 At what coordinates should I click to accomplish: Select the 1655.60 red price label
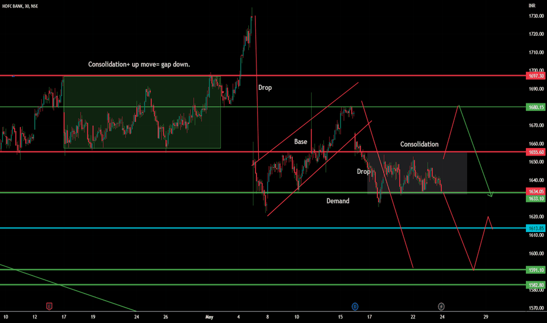[x=535, y=152]
